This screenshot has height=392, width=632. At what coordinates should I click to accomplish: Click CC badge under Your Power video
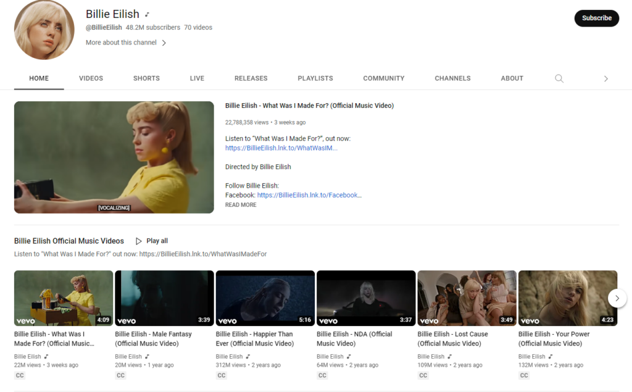pyautogui.click(x=523, y=375)
